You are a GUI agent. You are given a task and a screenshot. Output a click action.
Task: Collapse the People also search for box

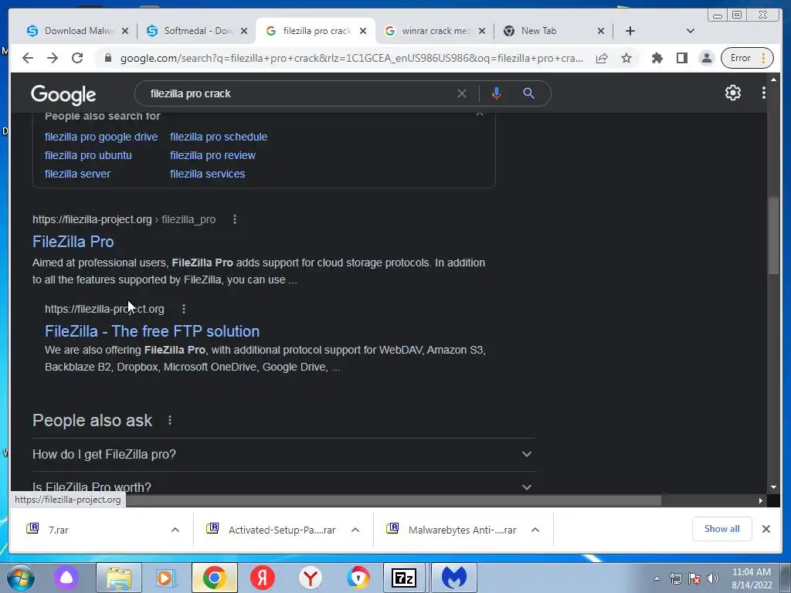coord(479,116)
